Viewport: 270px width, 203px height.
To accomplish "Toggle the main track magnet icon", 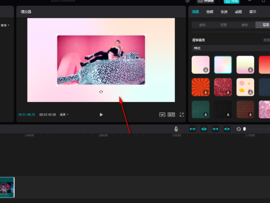I will [x=192, y=129].
